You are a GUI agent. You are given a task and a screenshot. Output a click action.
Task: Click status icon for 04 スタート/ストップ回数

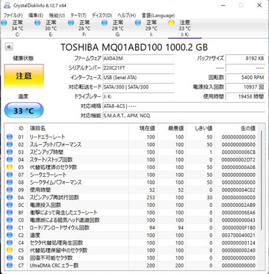click(9, 160)
